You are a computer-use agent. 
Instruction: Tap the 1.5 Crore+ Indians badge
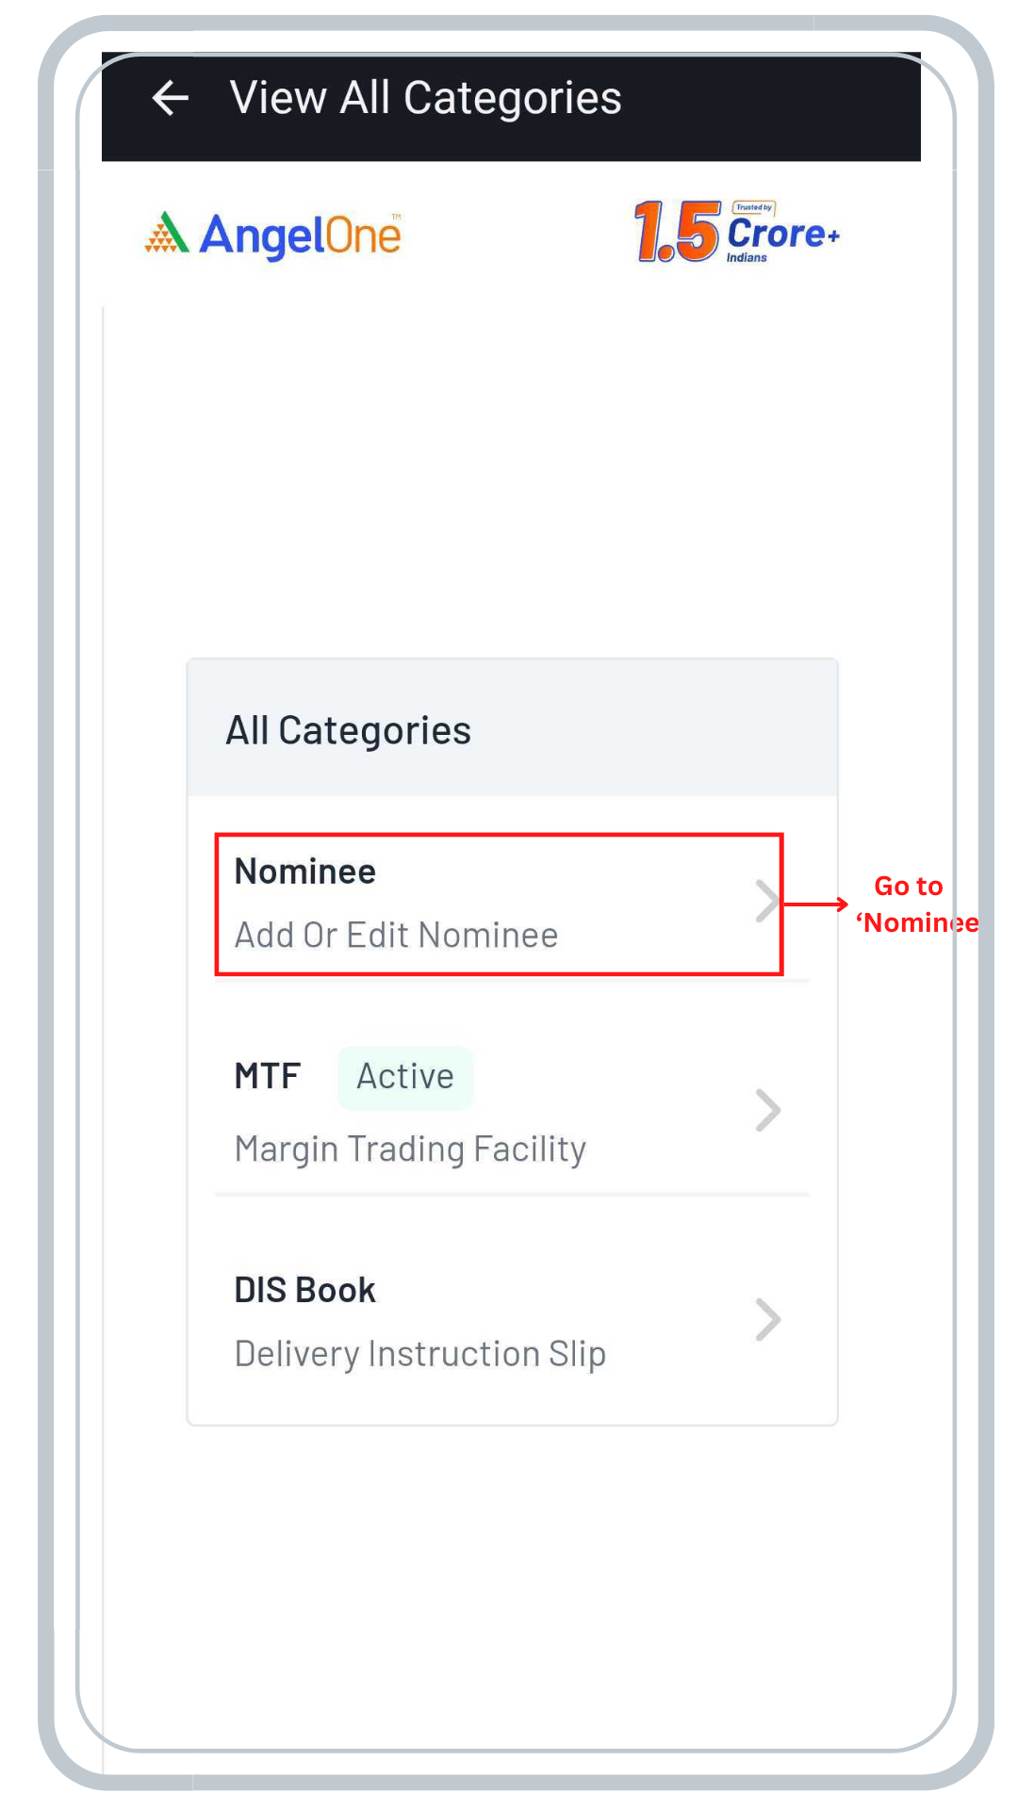[x=736, y=232]
